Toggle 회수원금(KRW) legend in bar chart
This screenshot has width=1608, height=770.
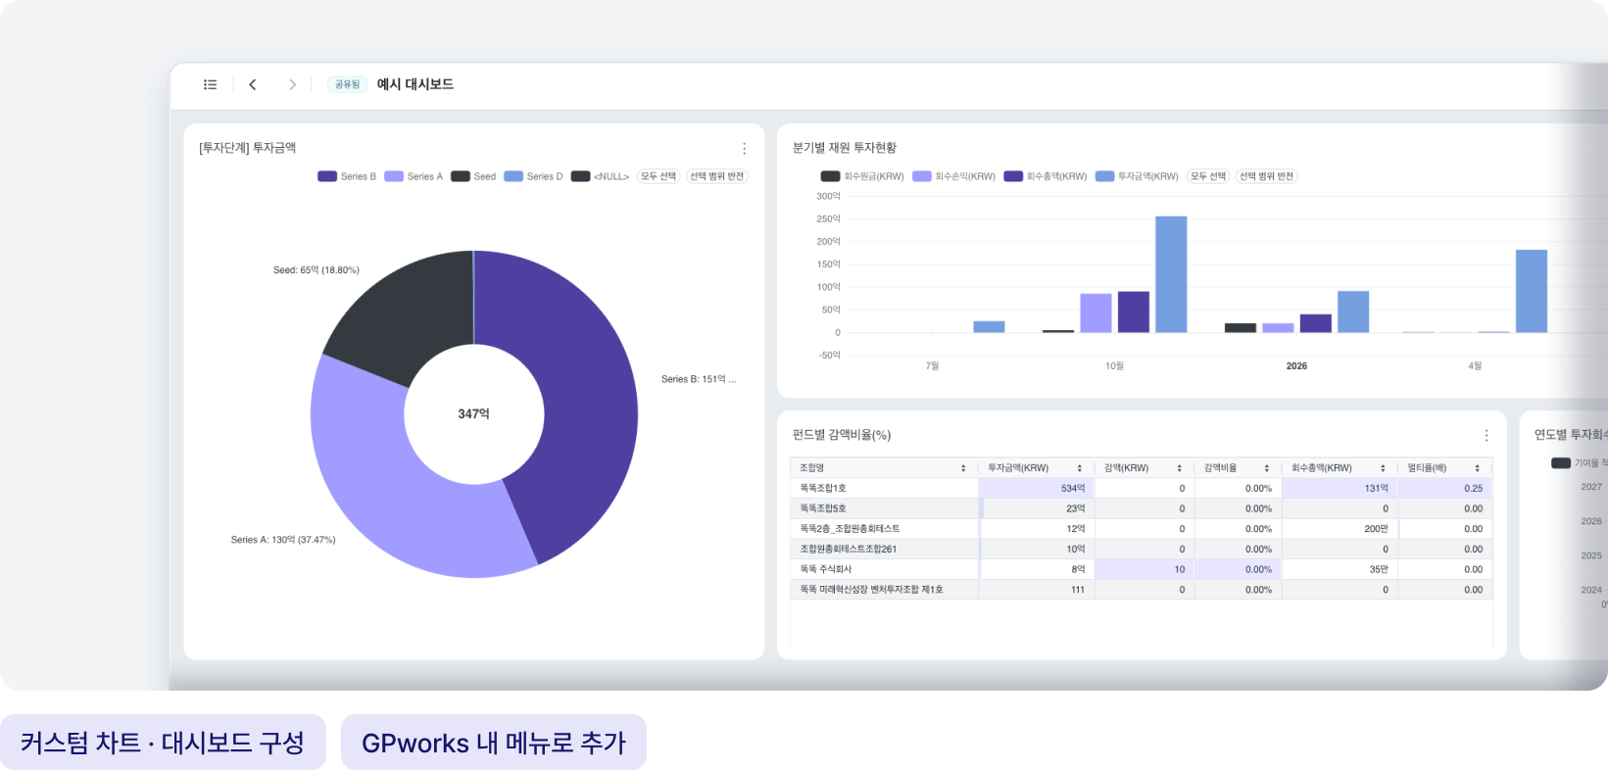pos(862,176)
